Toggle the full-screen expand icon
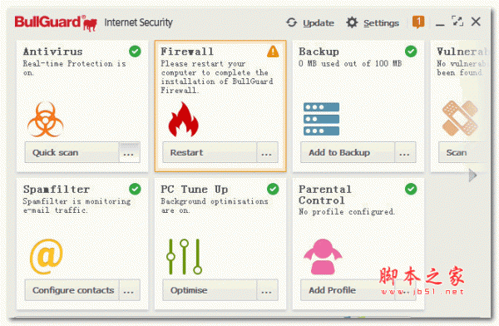Image resolution: width=499 pixels, height=326 pixels. [457, 22]
